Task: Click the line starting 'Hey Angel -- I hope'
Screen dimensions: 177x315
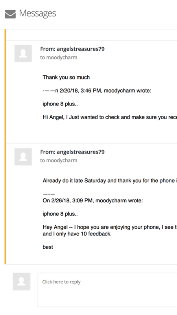Action: pos(110,227)
